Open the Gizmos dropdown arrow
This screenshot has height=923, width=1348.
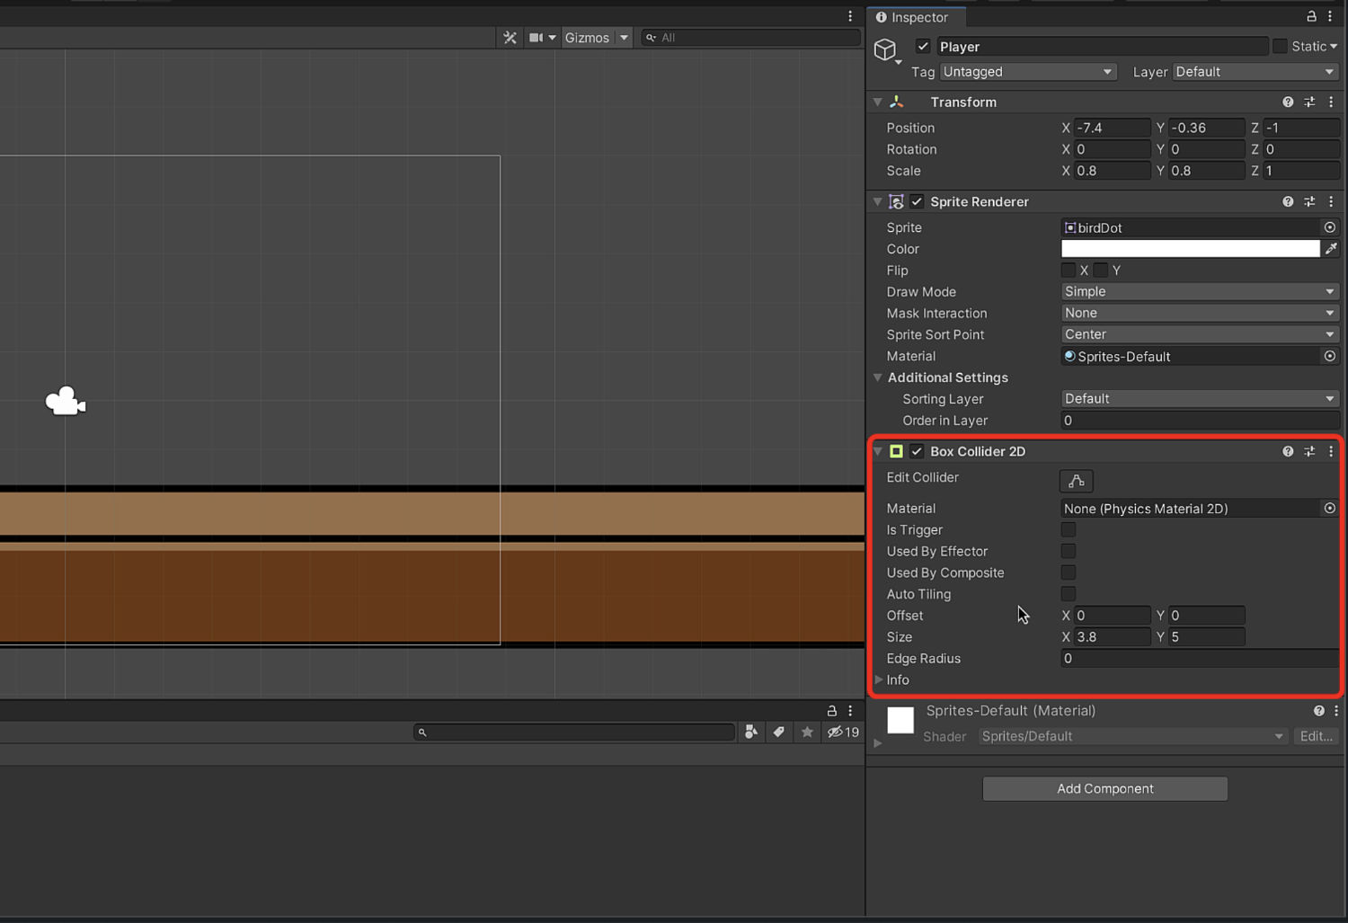624,38
